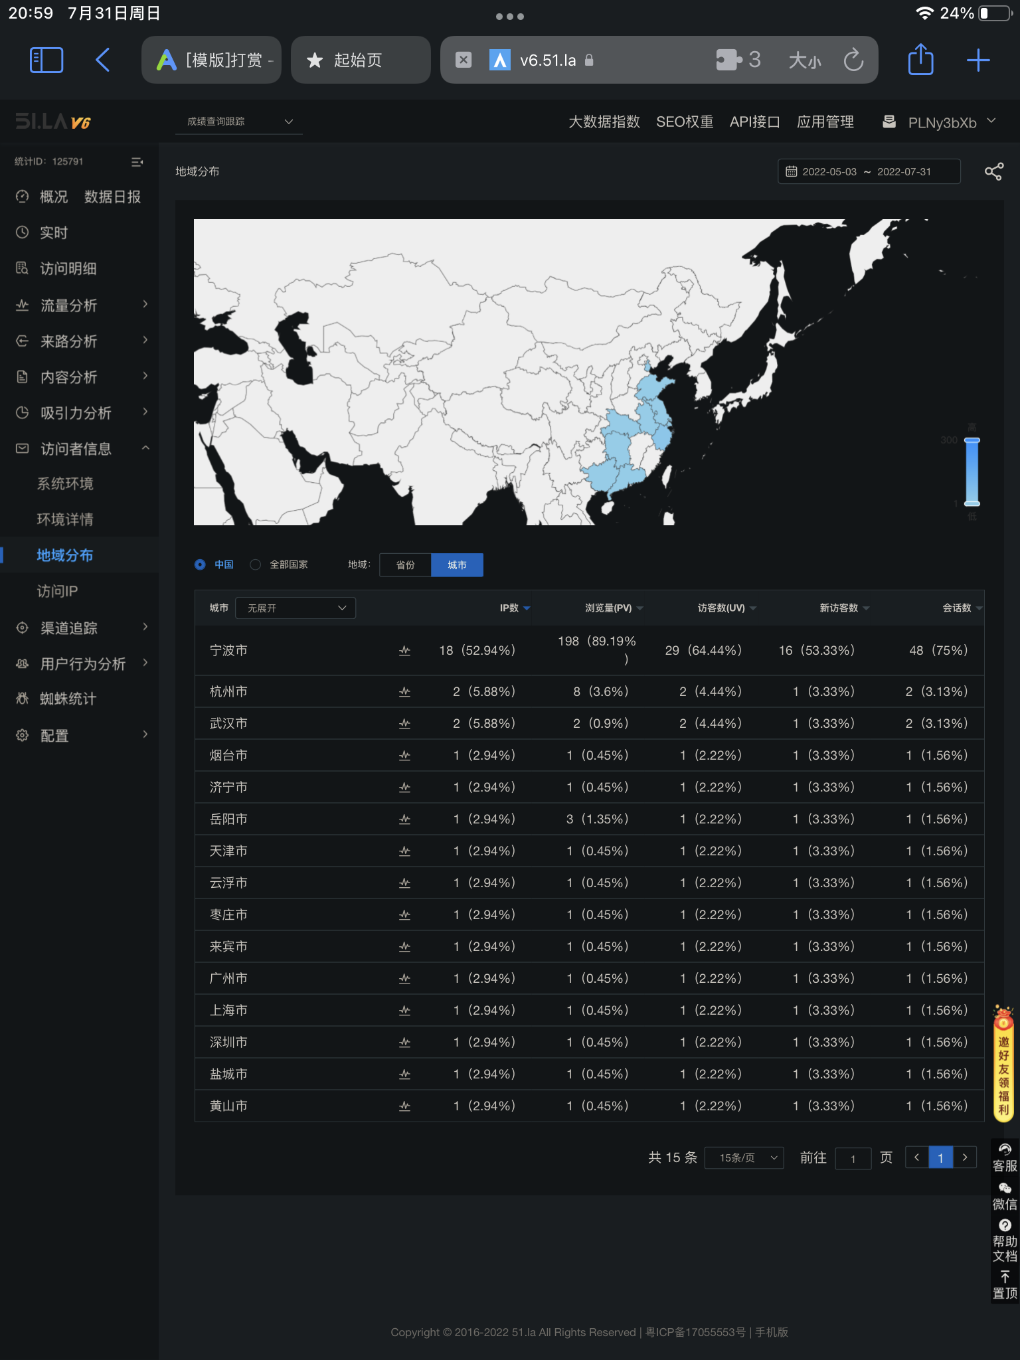Open the extensions puzzle icon
Viewport: 1020px width, 1360px height.
(x=728, y=60)
